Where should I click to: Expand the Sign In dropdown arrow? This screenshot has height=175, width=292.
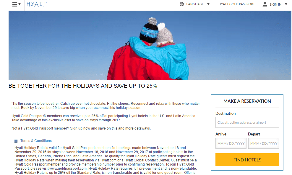(286, 4)
